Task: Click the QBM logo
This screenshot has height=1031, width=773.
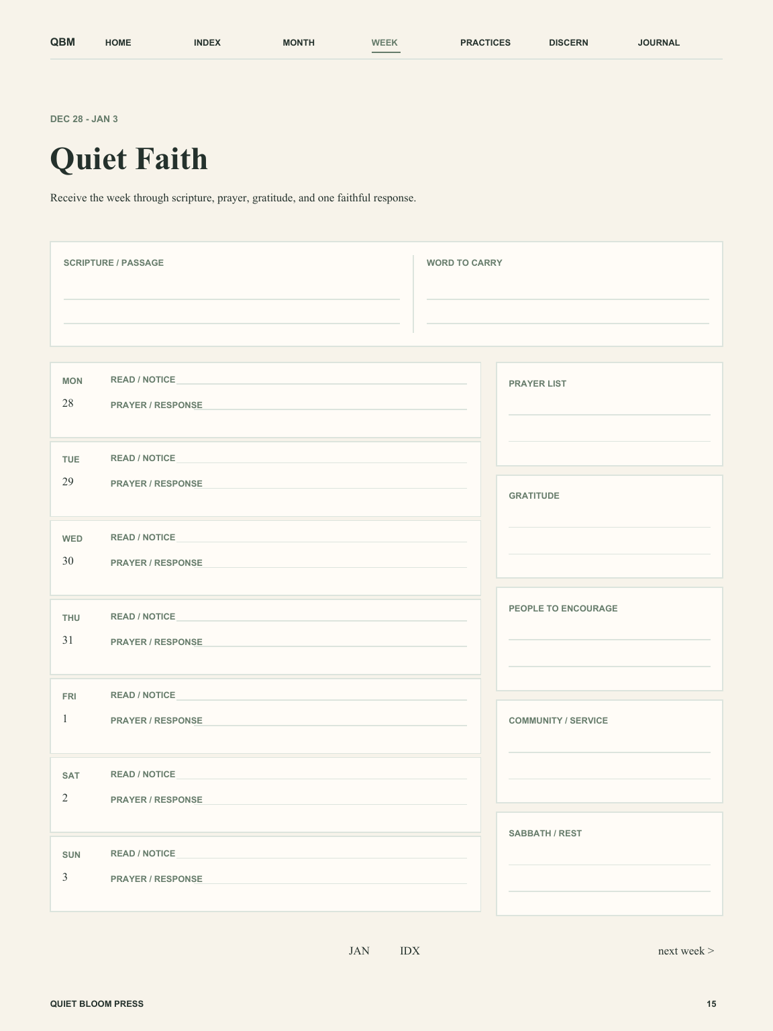Action: (62, 42)
